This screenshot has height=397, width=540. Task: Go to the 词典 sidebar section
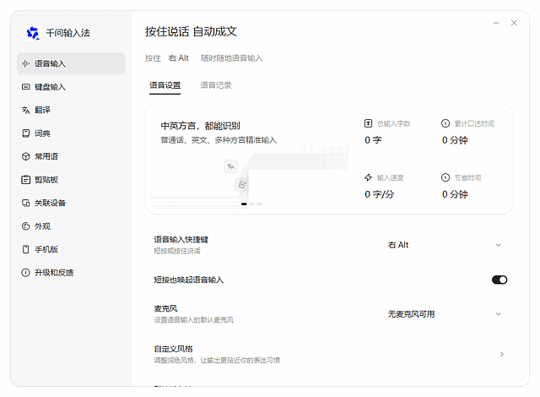(71, 133)
